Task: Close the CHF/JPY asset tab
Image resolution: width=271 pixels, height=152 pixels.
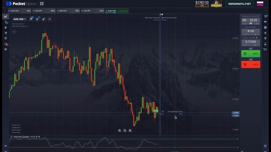Action: 82,11
